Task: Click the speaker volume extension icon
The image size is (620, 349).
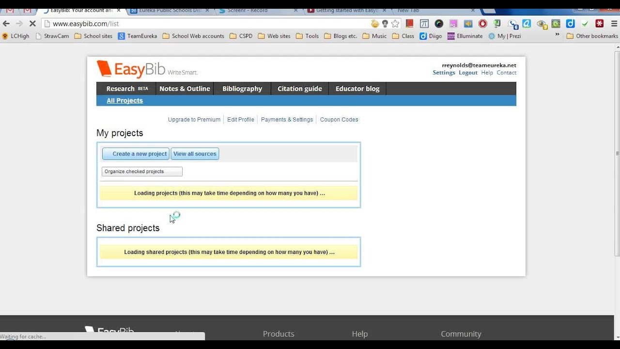Action: pos(468,23)
